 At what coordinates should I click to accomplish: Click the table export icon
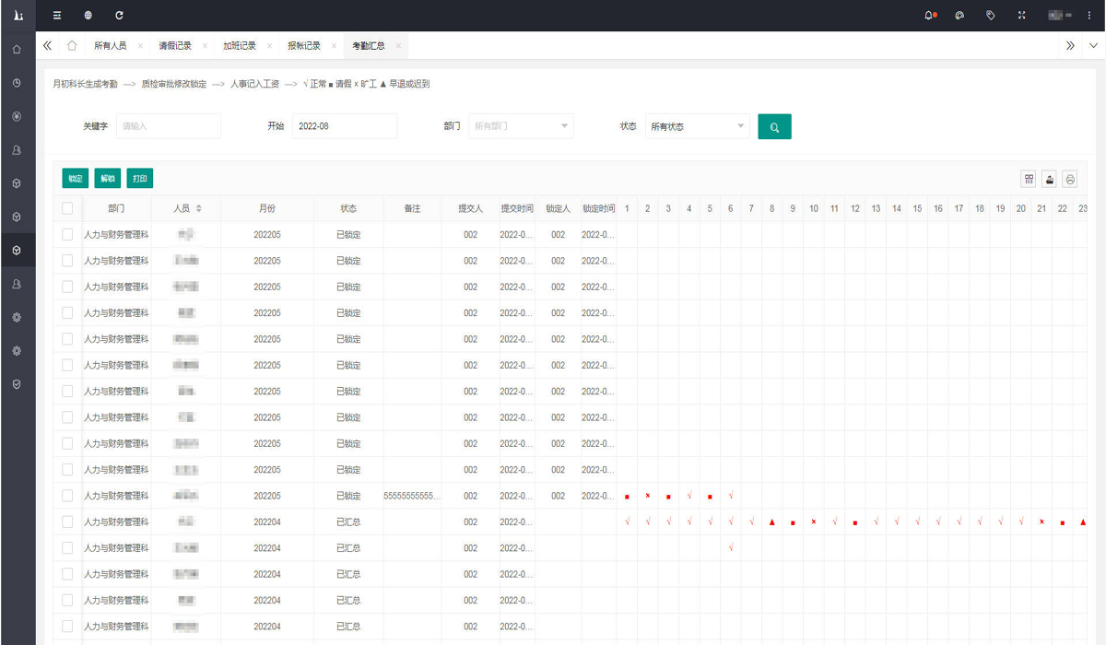coord(1049,179)
